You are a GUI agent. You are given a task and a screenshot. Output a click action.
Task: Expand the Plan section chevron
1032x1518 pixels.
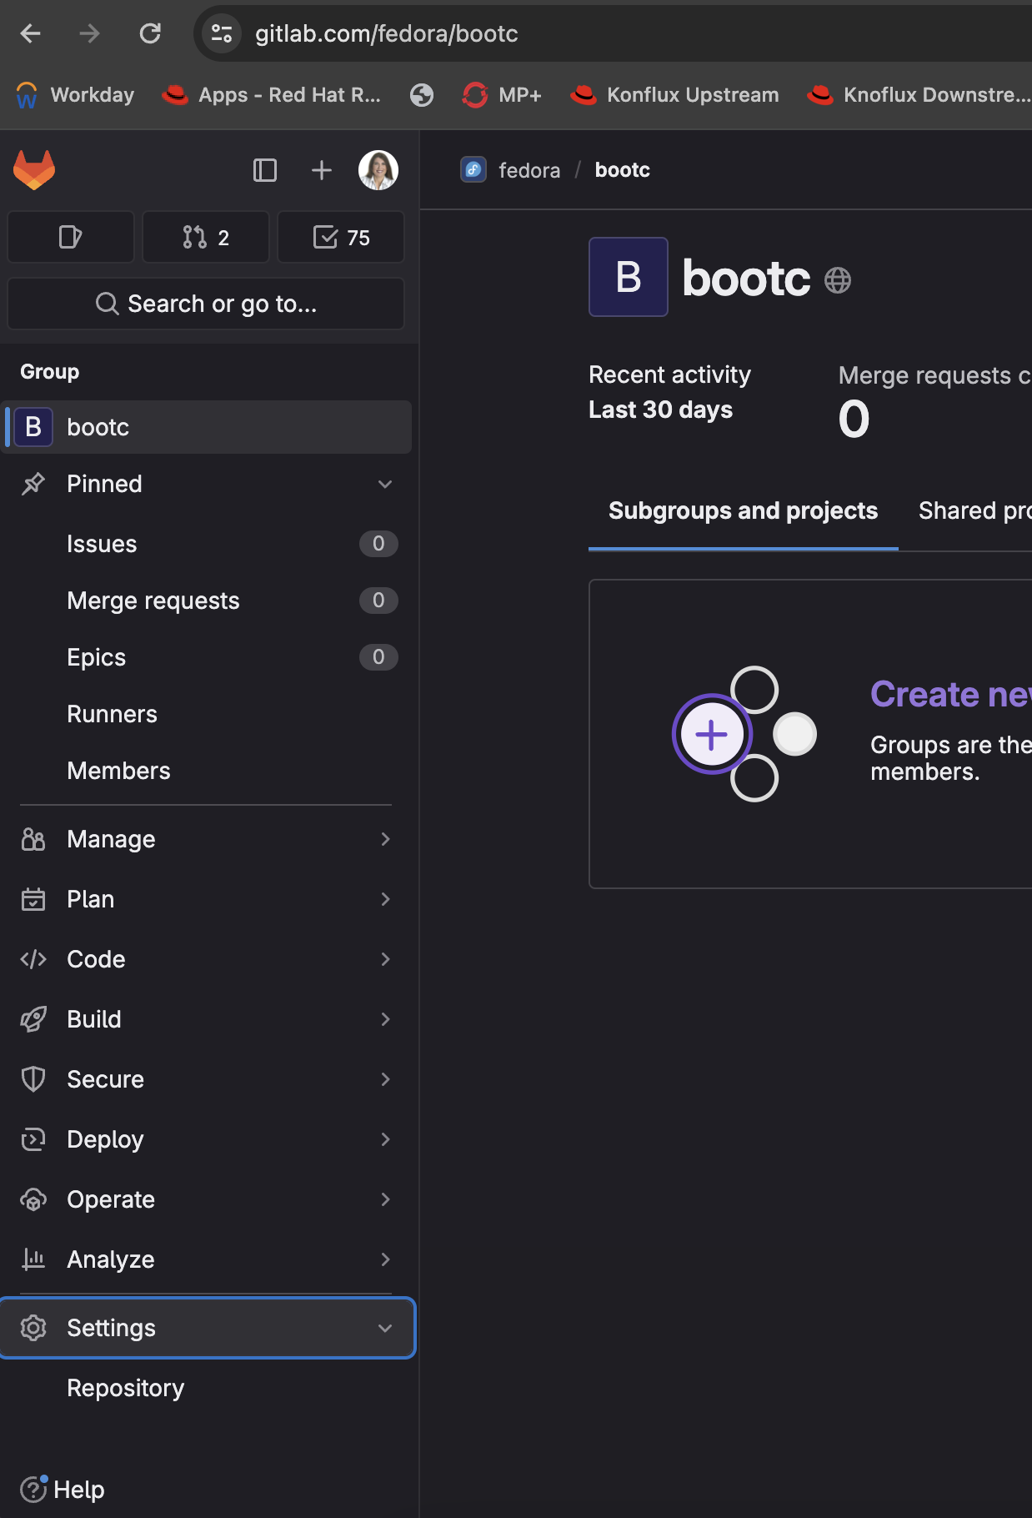(385, 899)
